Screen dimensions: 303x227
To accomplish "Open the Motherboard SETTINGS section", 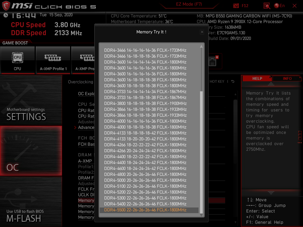I will coord(31,100).
